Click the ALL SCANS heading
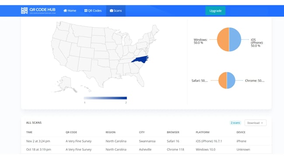This screenshot has width=284, height=159. tap(34, 123)
